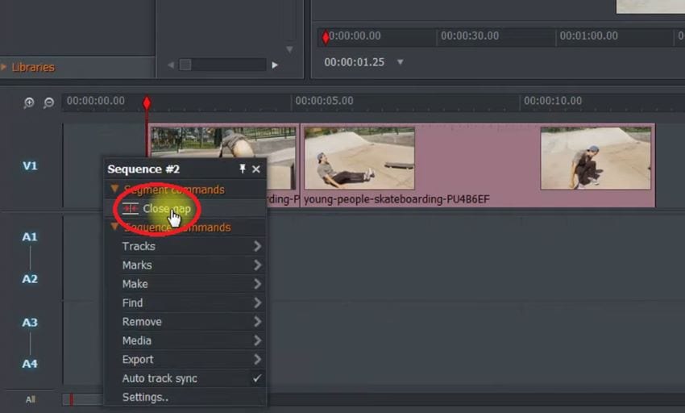Open the timecode 00:00:01.25 dropdown arrow
Screen dimensions: 685x413
401,62
